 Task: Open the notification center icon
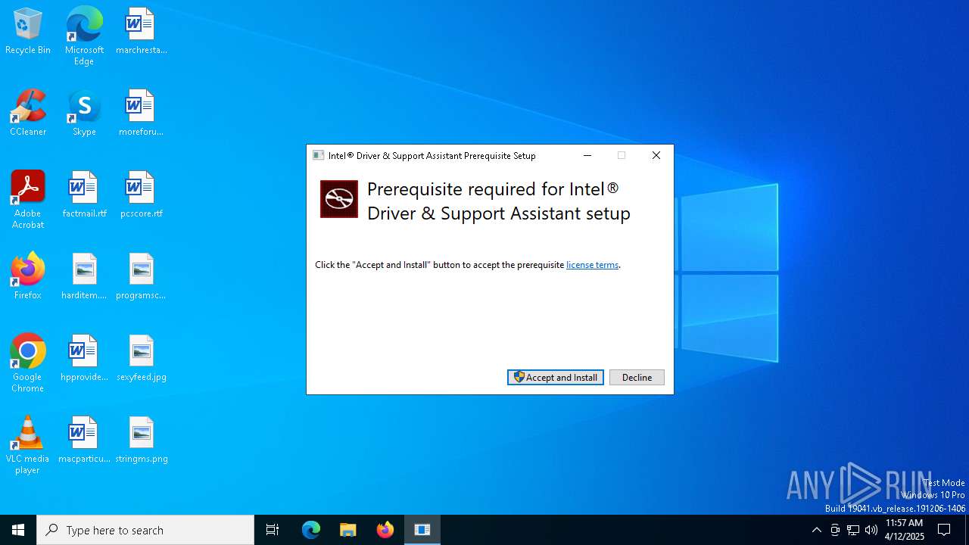pyautogui.click(x=944, y=530)
